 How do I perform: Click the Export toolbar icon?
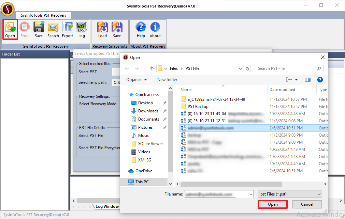(67, 30)
